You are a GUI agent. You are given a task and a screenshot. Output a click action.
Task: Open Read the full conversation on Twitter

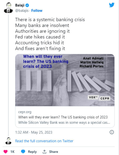click(x=44, y=141)
